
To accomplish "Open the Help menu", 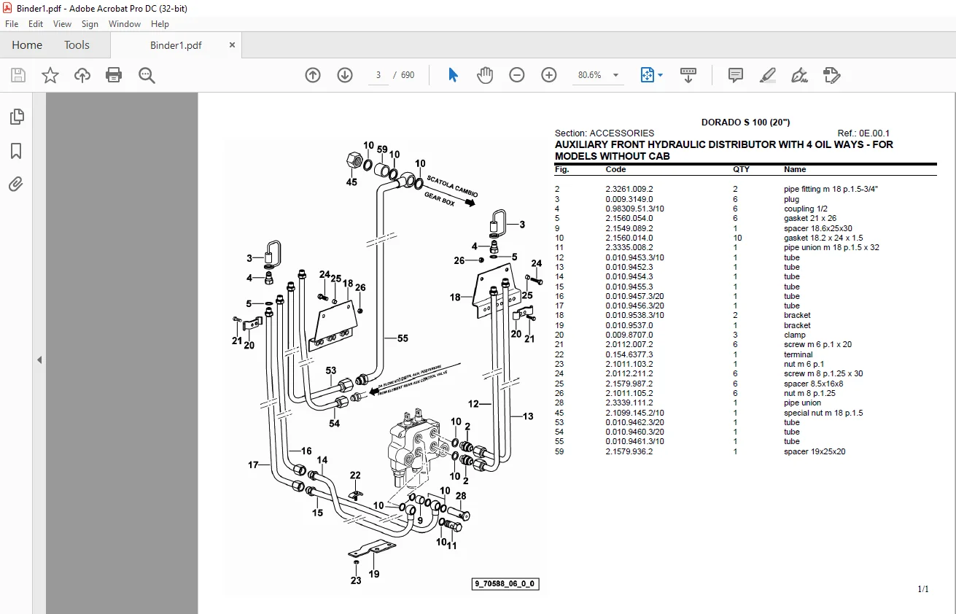I will click(160, 24).
